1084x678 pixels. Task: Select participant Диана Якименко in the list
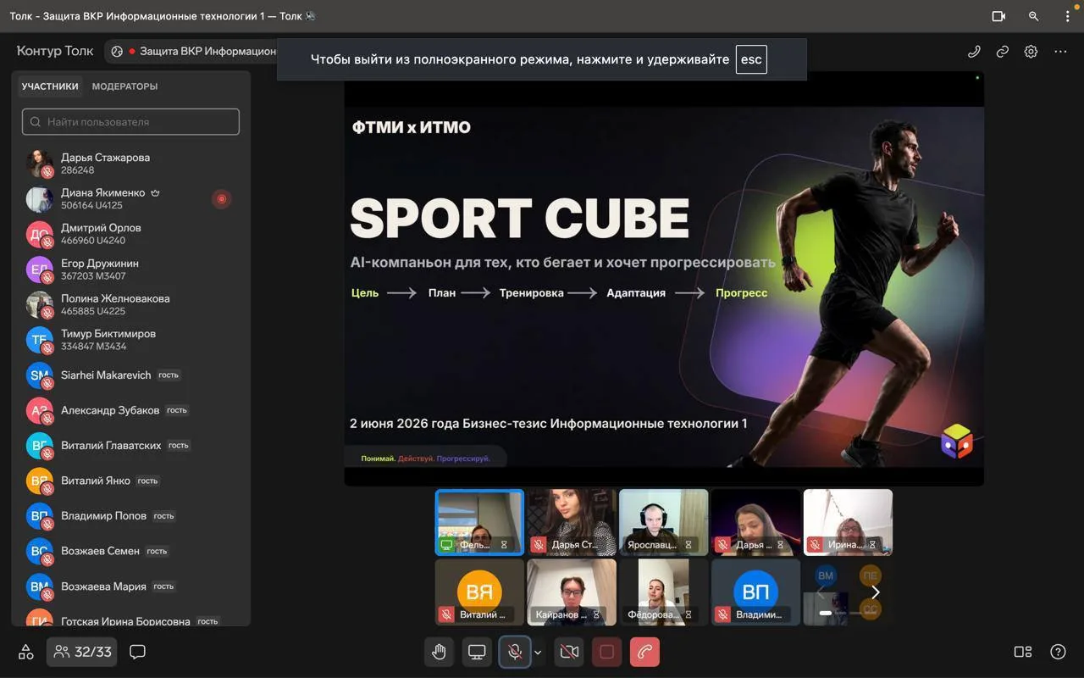coord(130,198)
